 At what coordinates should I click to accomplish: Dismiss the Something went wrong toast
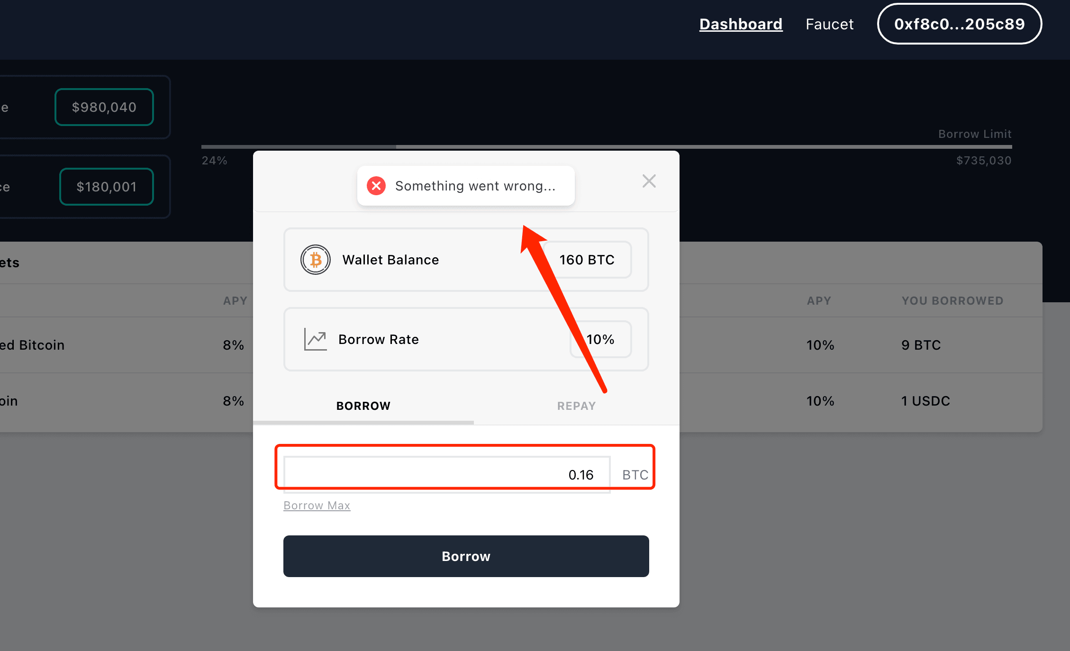click(x=466, y=186)
